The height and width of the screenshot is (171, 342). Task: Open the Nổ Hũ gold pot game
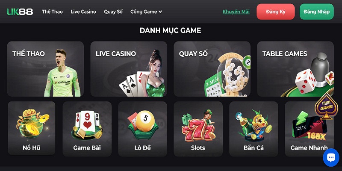(32, 128)
